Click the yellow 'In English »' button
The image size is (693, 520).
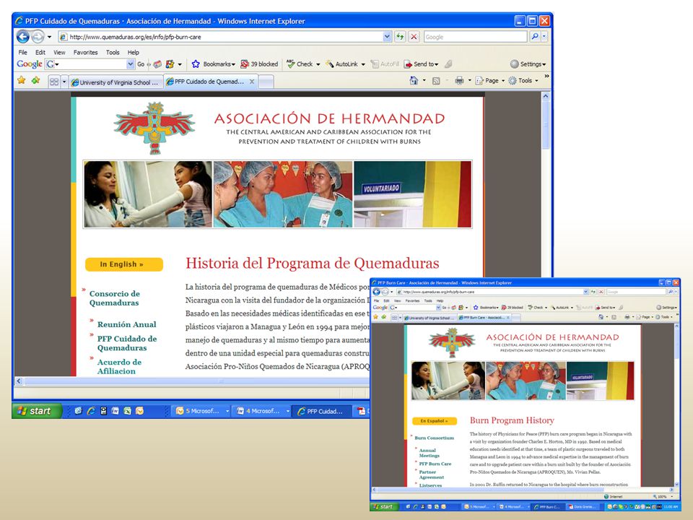[x=123, y=264]
